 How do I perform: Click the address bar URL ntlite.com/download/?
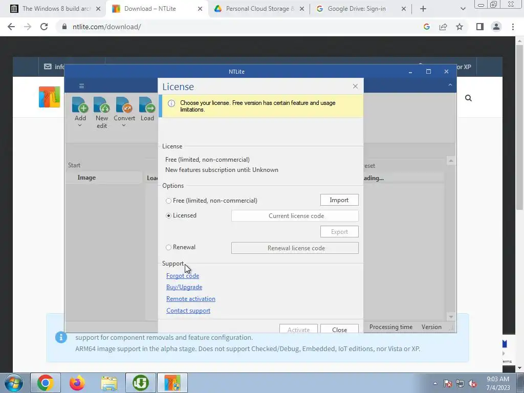[x=106, y=27]
